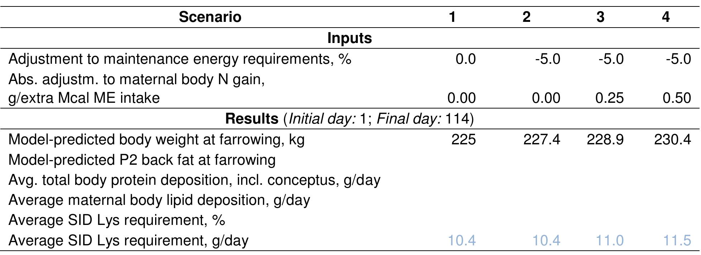The width and height of the screenshot is (701, 255).
Task: Select the body weight at farrowing label
Action: click(156, 139)
